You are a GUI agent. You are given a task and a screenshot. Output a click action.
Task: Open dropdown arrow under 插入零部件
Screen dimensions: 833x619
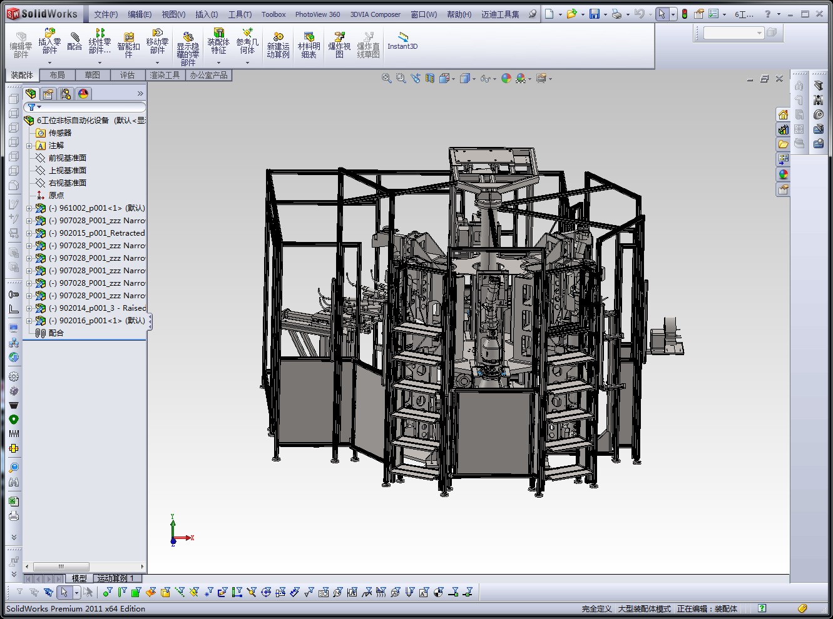(x=49, y=63)
